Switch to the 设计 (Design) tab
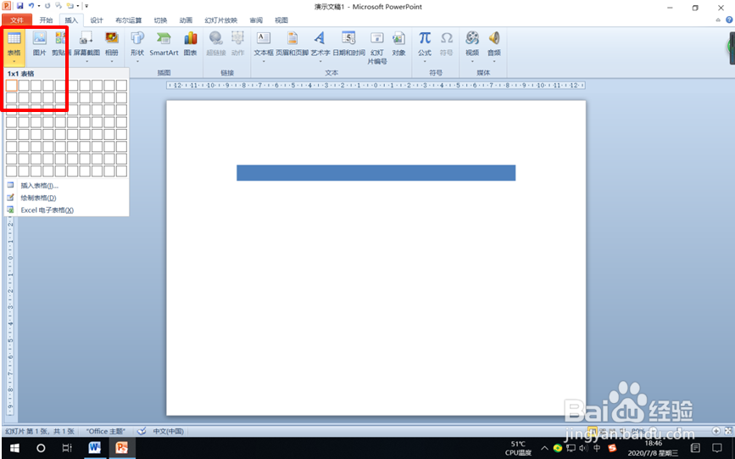 click(x=97, y=20)
